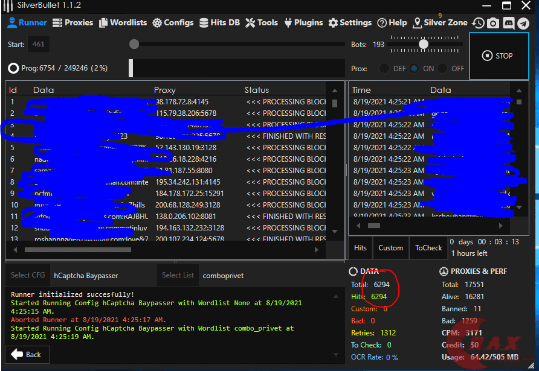Click the Aborted Runner log line
Viewport: 539px width, 371px height.
click(x=88, y=320)
